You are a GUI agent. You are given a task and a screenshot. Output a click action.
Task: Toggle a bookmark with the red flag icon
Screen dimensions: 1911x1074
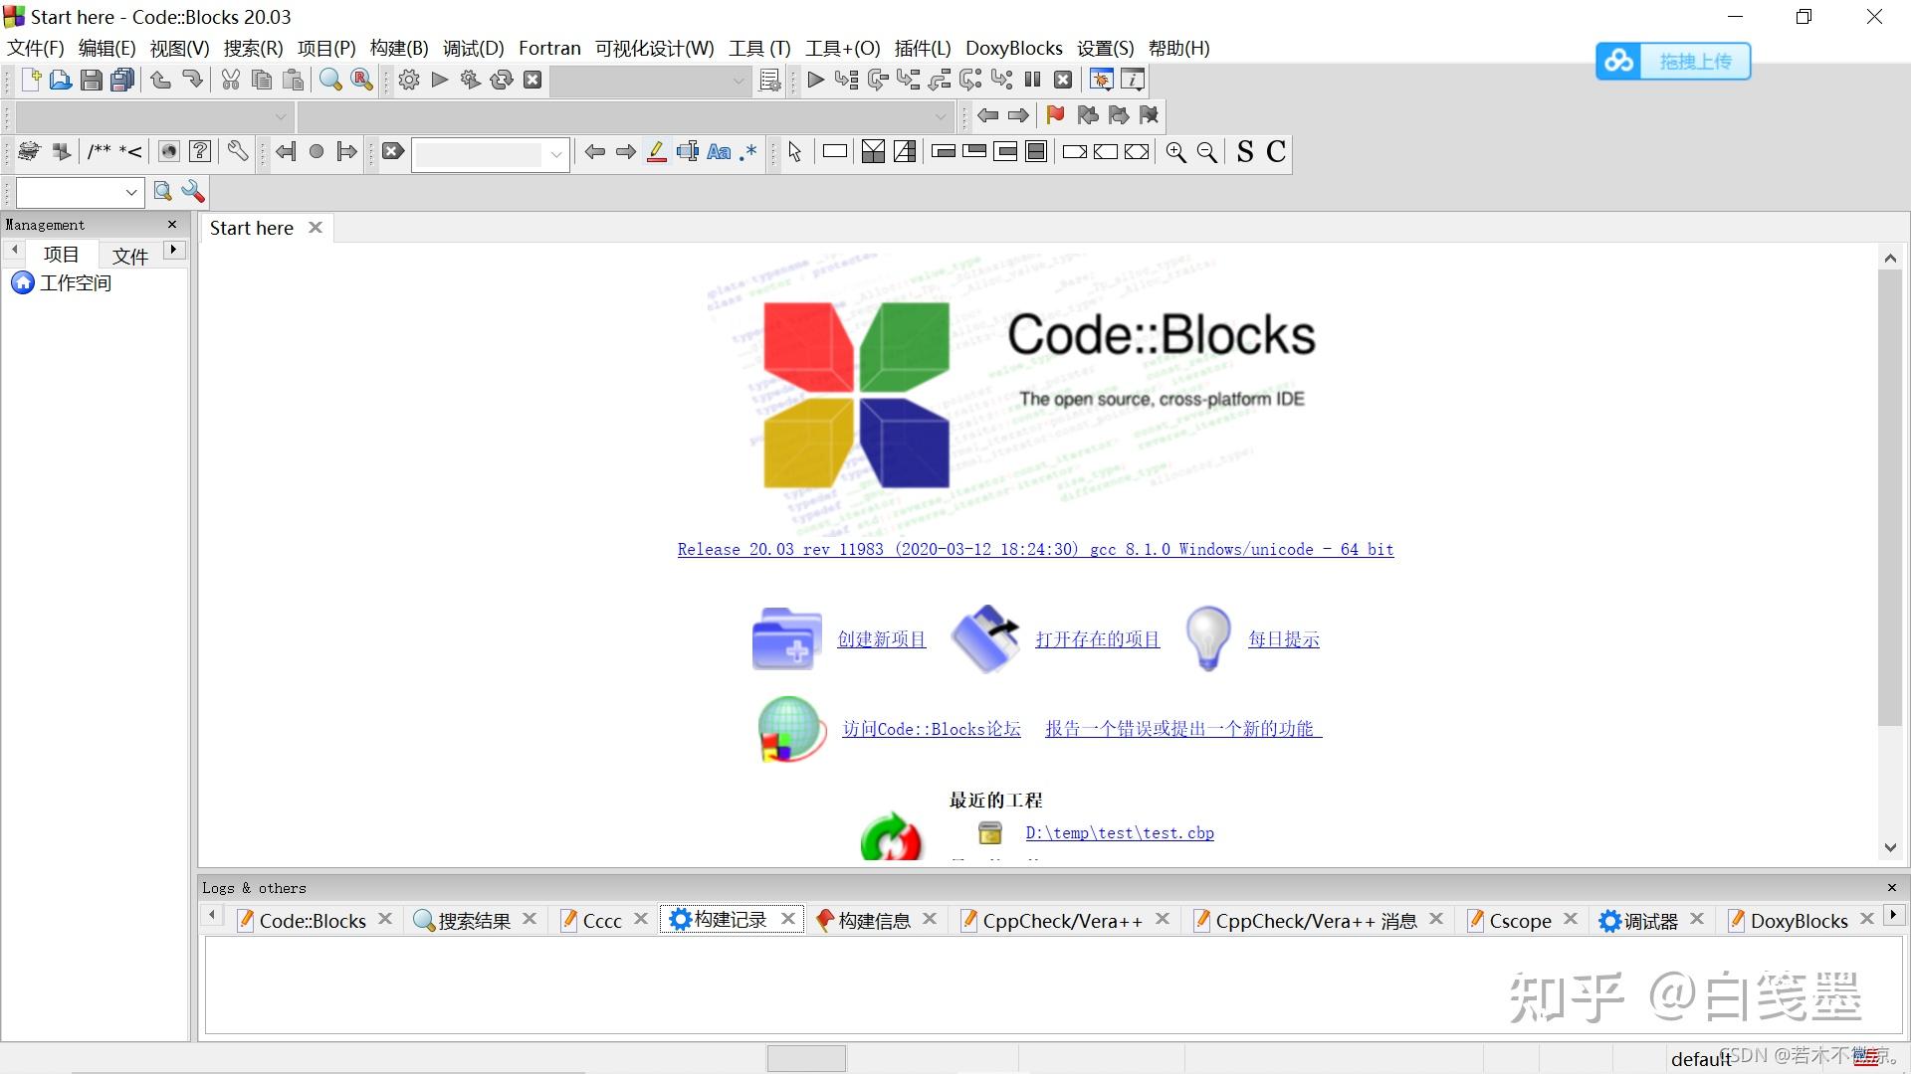[x=1055, y=115]
